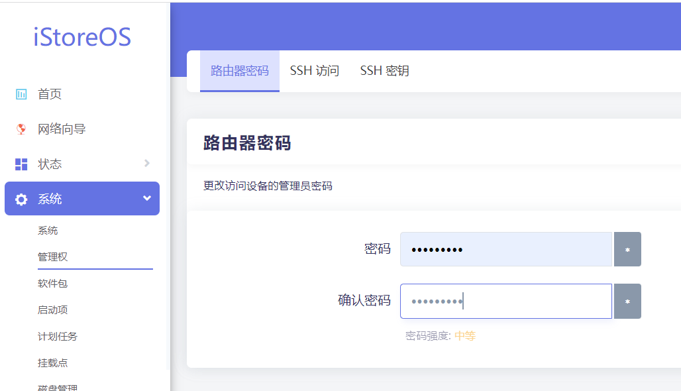
Task: Expand the 状态 sidebar section
Action: [146, 164]
